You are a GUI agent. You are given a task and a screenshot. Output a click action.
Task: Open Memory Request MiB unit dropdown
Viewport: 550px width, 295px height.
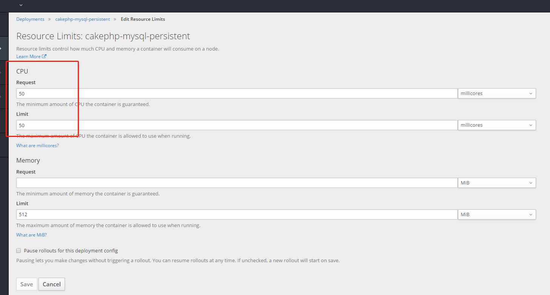tap(496, 183)
